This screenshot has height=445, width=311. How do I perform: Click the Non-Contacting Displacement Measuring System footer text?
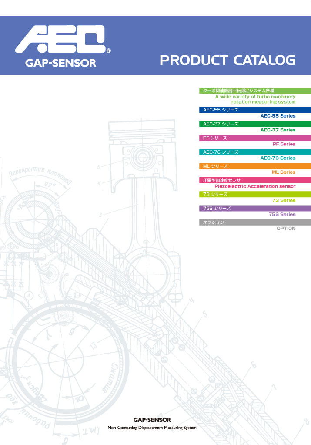pyautogui.click(x=152, y=428)
